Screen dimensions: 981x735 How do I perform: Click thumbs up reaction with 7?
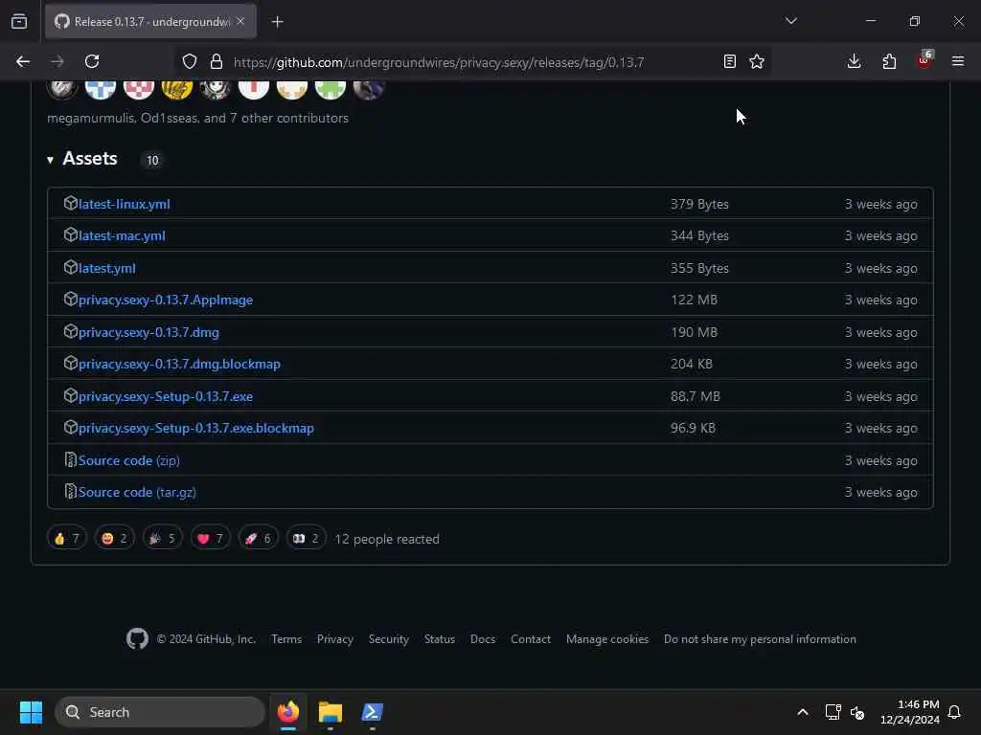click(66, 538)
